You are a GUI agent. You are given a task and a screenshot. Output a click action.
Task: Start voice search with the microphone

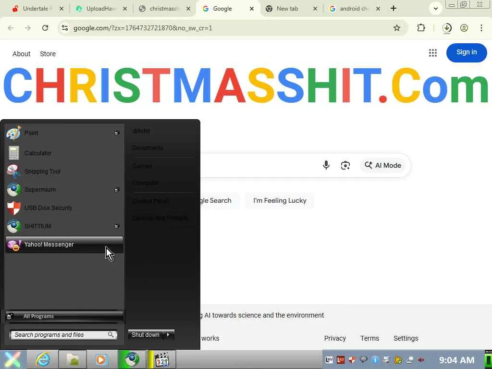pyautogui.click(x=326, y=165)
